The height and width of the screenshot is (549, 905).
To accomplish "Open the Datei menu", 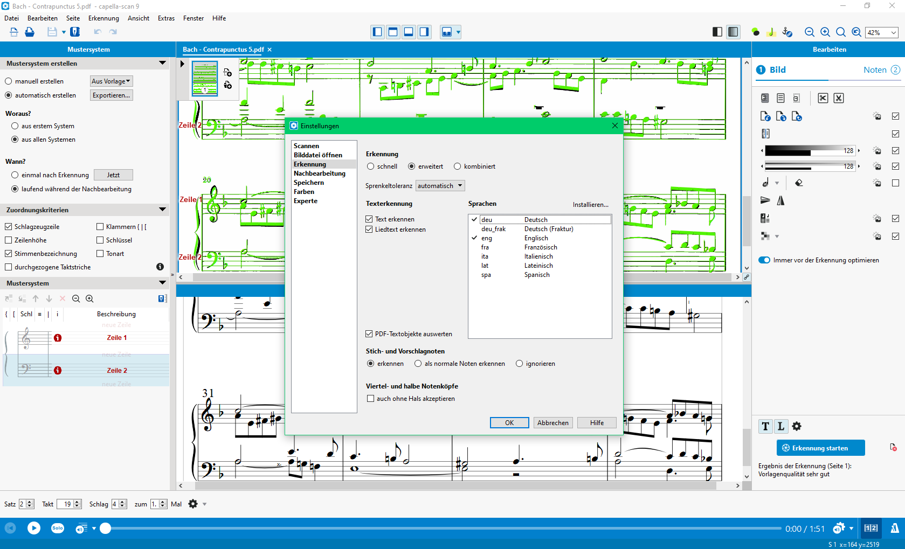I will [11, 18].
